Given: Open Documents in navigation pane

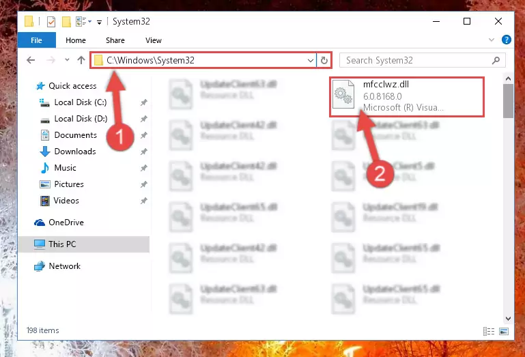Looking at the screenshot, I should (x=75, y=135).
